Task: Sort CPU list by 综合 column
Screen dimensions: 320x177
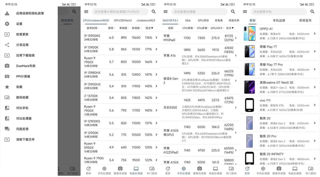Action: click(x=149, y=28)
